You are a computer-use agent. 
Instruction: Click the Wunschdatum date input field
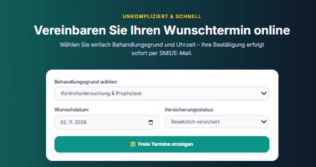click(107, 122)
